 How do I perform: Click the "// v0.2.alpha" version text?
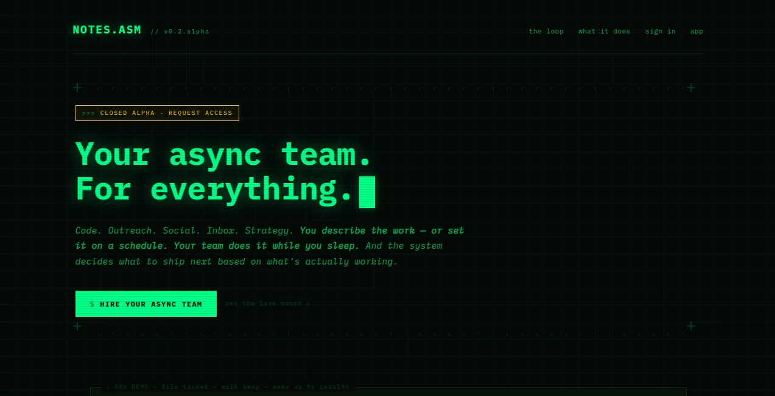point(180,32)
